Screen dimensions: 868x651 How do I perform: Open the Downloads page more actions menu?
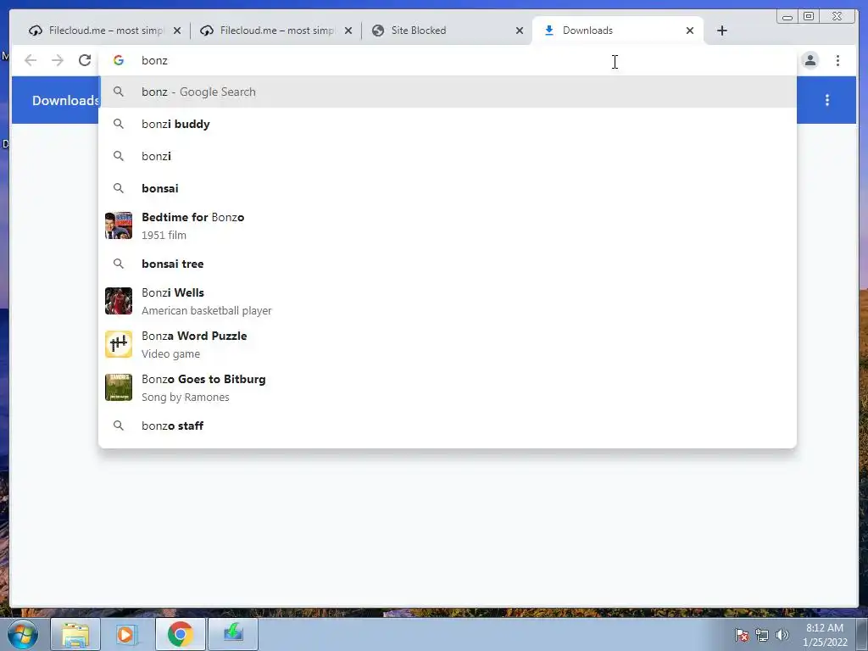click(x=827, y=100)
